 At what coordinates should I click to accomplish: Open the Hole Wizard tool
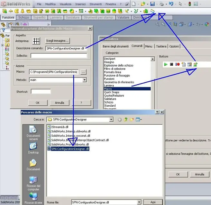click(x=41, y=11)
